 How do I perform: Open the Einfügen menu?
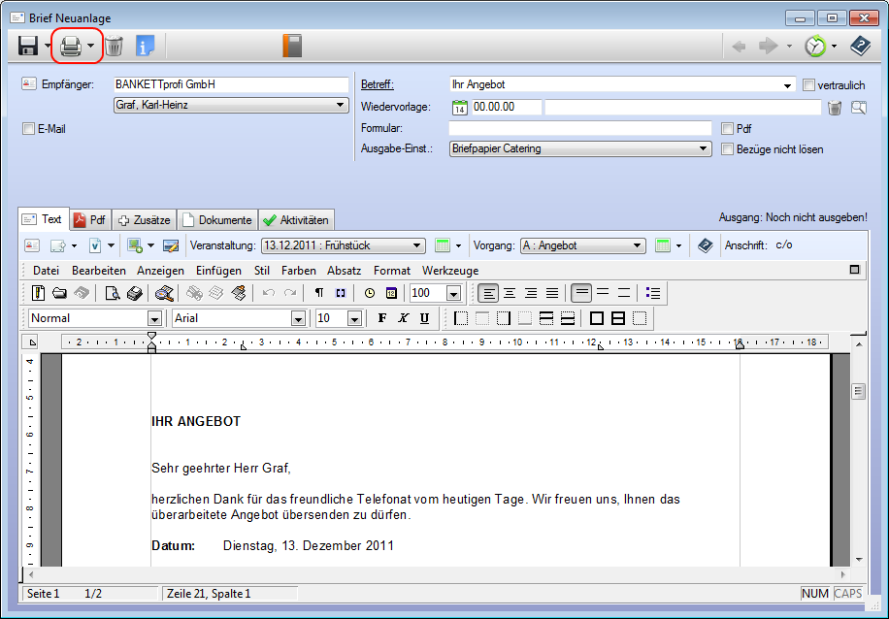(x=218, y=271)
